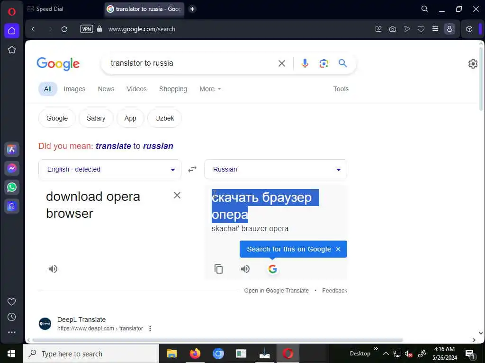Click Windows Start button

pyautogui.click(x=11, y=354)
